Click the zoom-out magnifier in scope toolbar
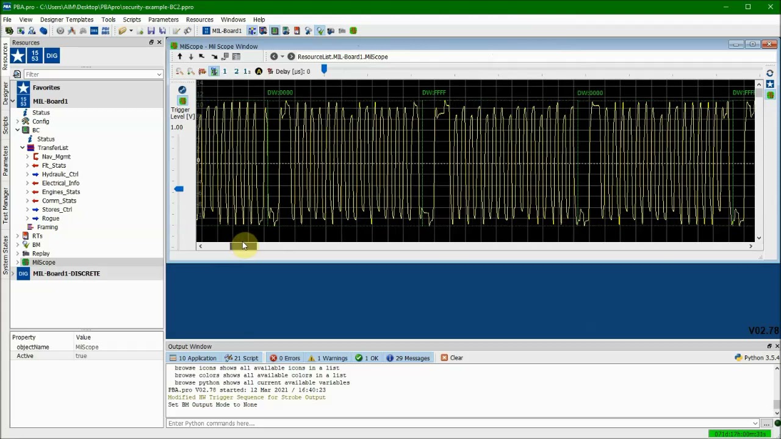The image size is (781, 439). tap(179, 71)
